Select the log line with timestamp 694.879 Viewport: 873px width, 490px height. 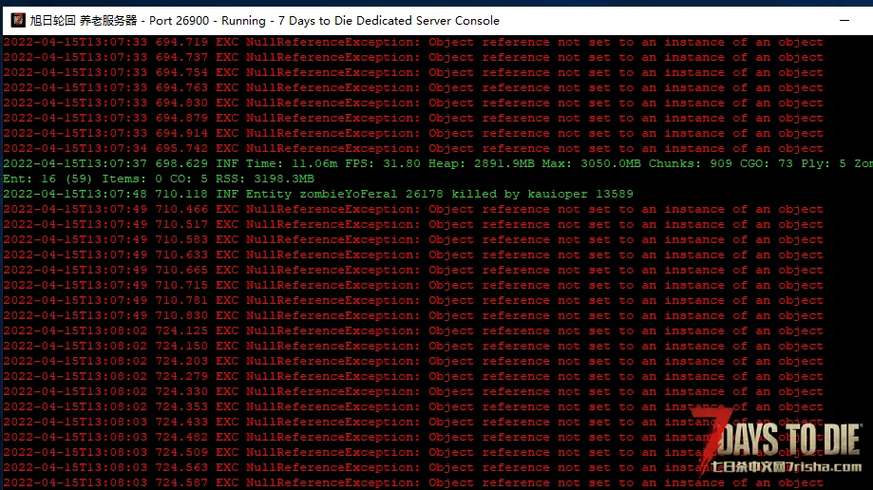413,118
